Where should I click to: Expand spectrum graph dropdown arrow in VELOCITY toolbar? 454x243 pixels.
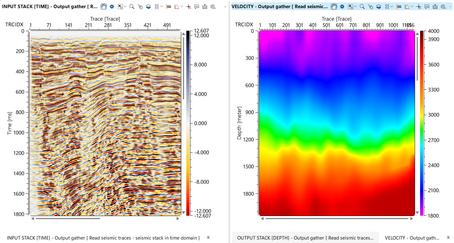click(x=411, y=7)
